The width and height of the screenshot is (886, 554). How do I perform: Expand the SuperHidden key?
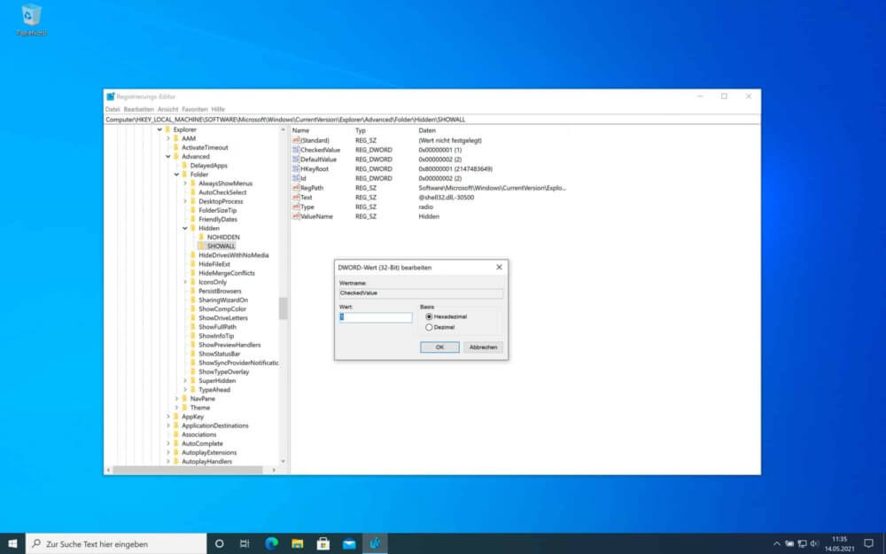(x=185, y=381)
